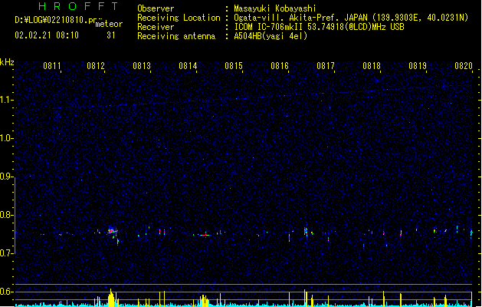Click the meteor label
This screenshot has height=307, width=482.
109,24
